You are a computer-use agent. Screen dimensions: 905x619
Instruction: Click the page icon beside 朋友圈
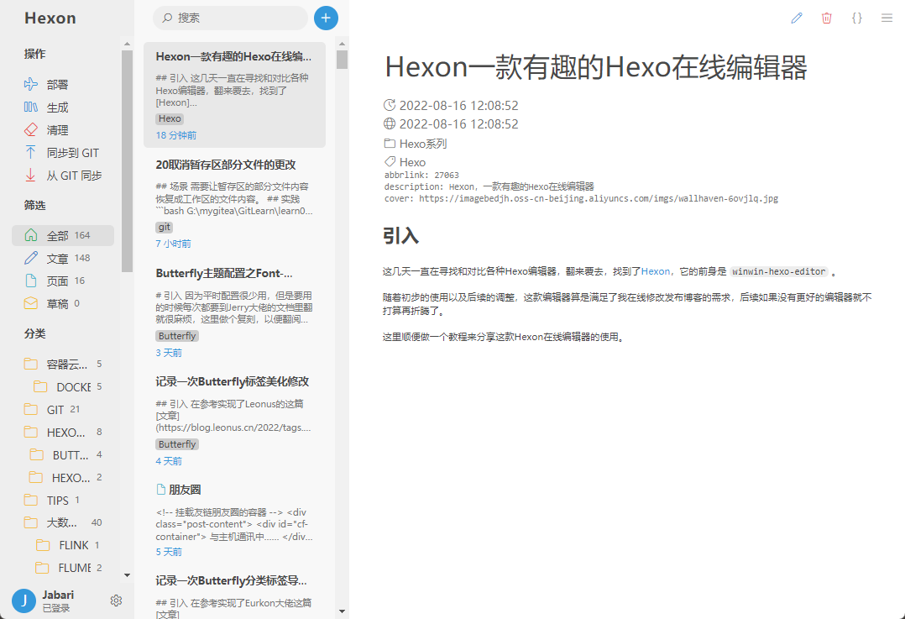click(x=161, y=490)
